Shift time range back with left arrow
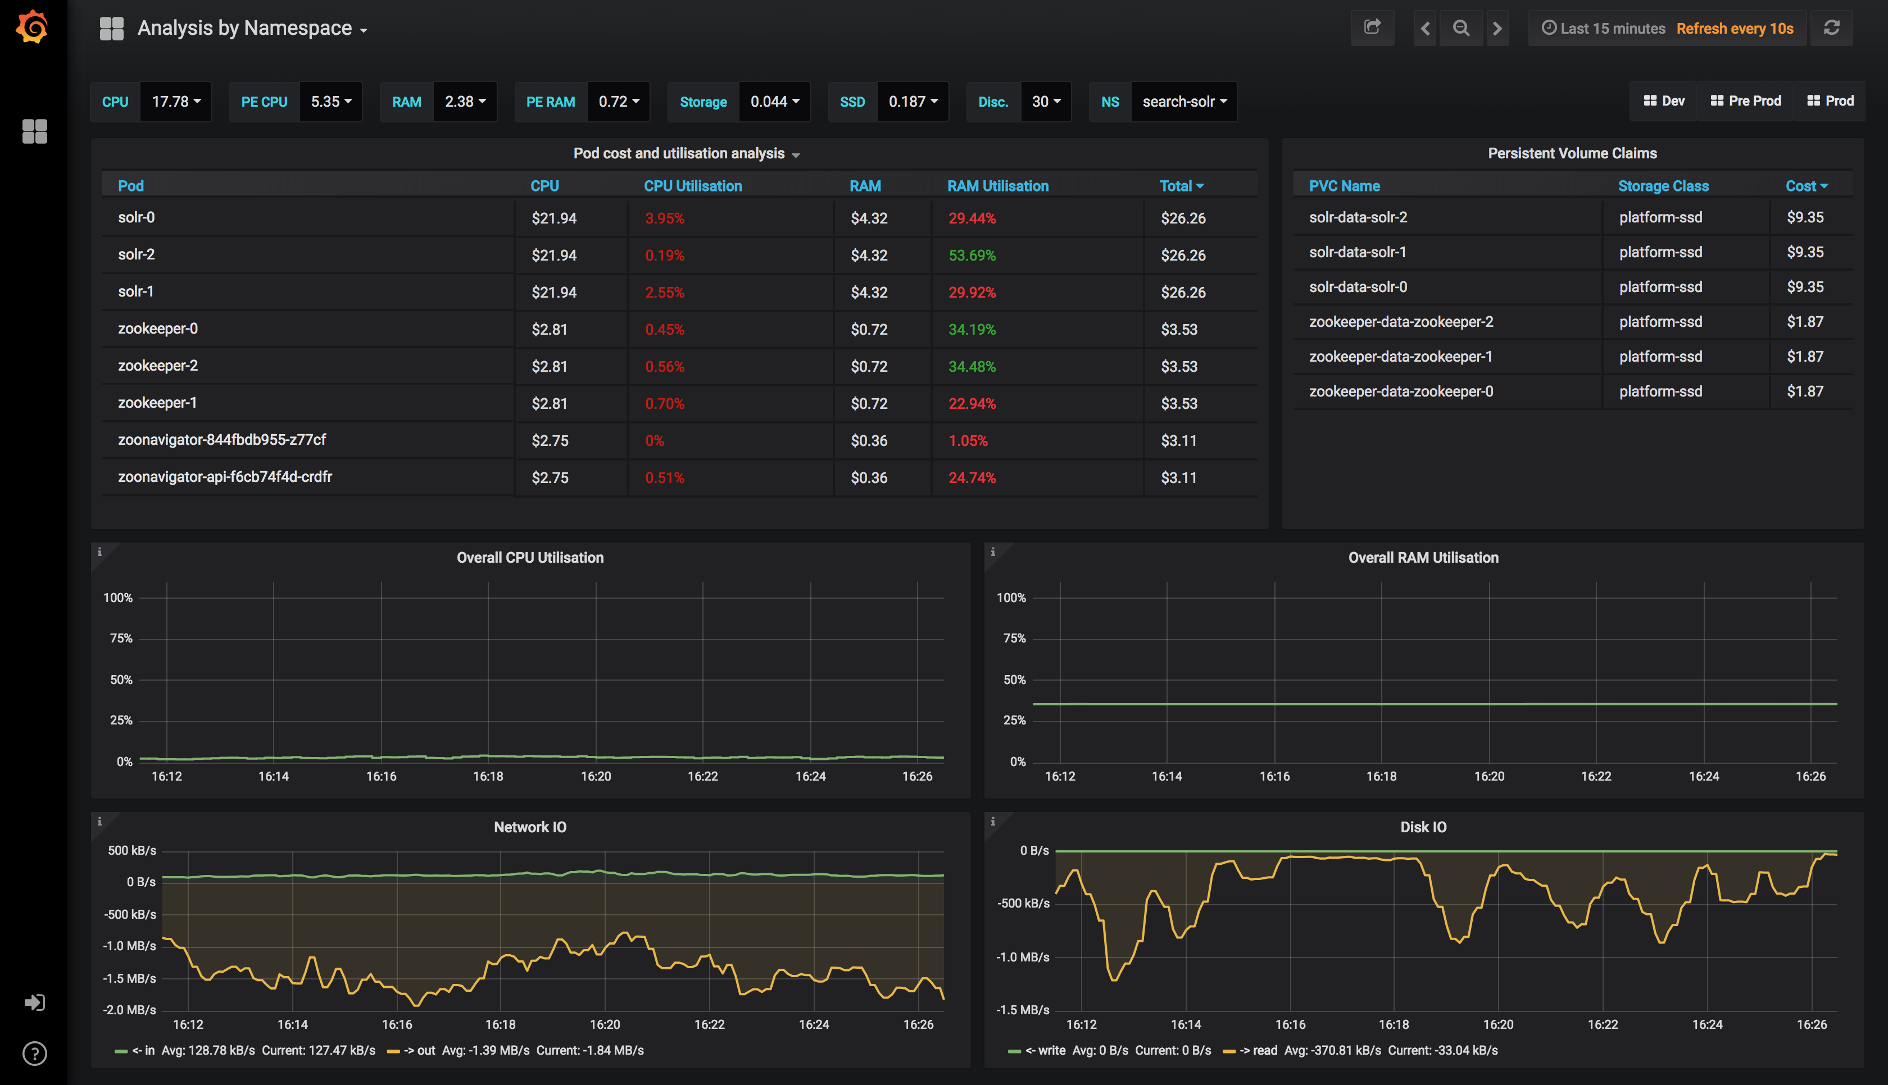This screenshot has width=1888, height=1085. tap(1424, 28)
